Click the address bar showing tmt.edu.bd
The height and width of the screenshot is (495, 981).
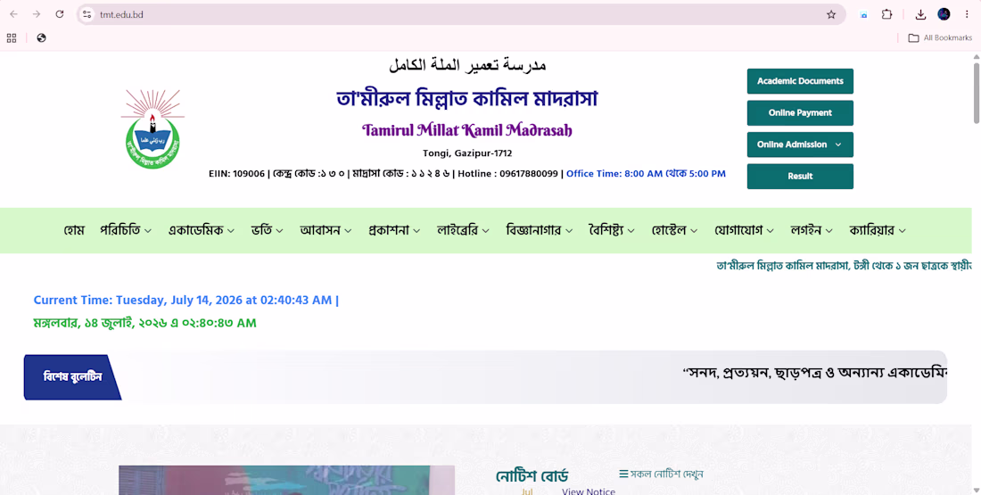[460, 14]
